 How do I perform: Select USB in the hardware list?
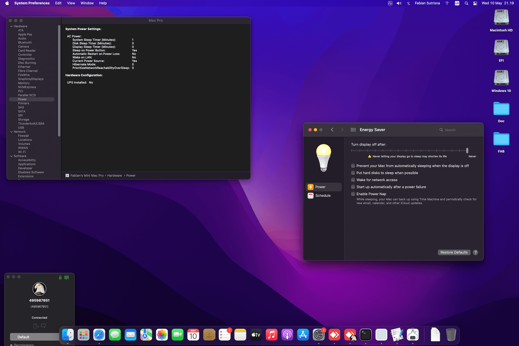click(21, 128)
